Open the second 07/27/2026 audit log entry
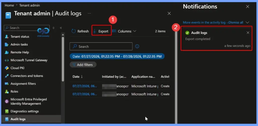 [85, 94]
